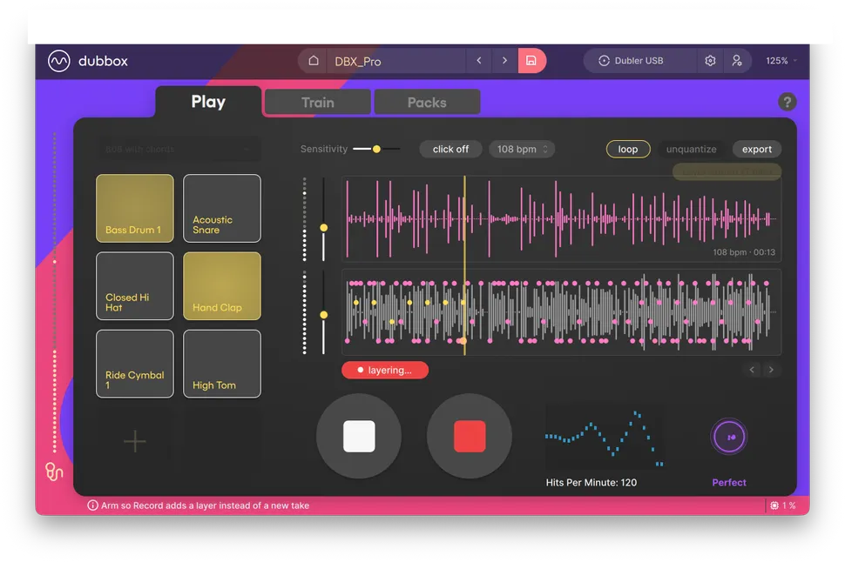
Task: Click the red record button
Action: click(470, 436)
